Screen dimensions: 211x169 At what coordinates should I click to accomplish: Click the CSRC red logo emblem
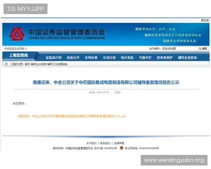click(17, 34)
